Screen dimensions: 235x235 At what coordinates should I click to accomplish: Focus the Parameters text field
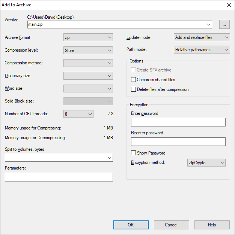59,177
